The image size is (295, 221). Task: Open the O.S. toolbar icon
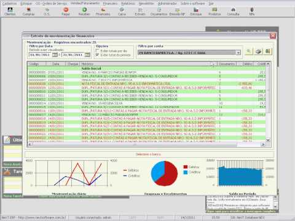click(47, 12)
